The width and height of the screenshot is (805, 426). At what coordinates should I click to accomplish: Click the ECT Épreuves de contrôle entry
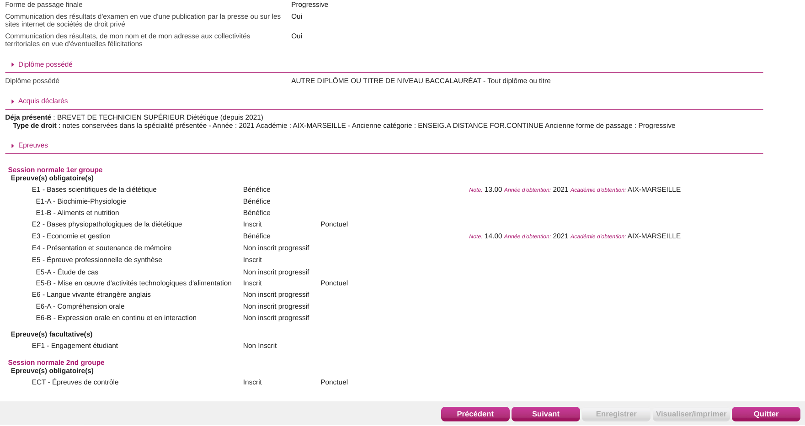pos(75,382)
